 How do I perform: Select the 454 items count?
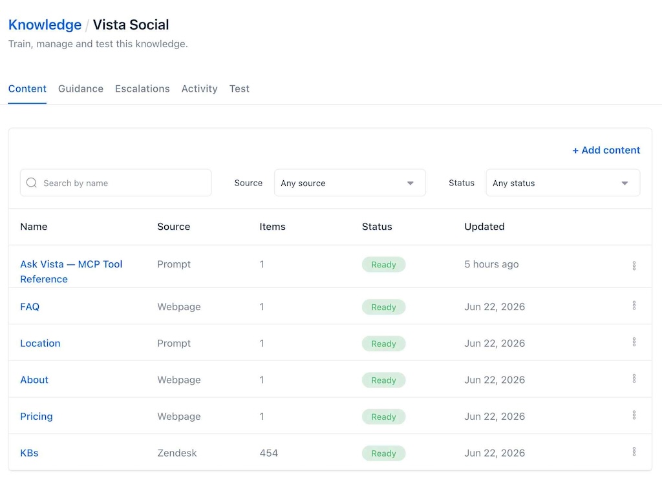(x=268, y=453)
